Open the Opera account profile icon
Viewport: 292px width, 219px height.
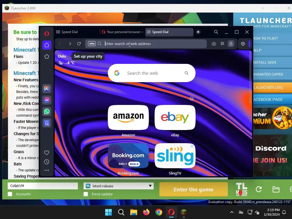231,44
